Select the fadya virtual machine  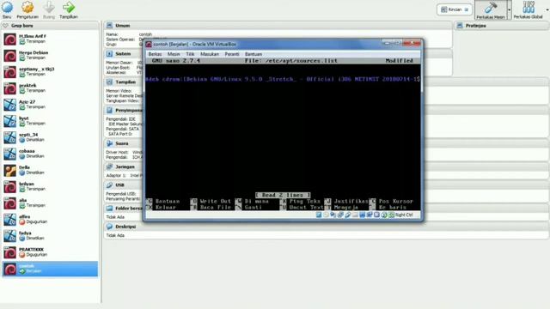[x=50, y=236]
